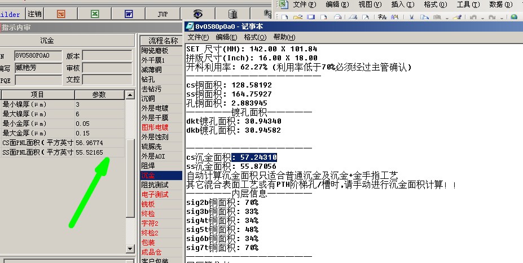Viewport: 523px width, 263px height.
Task: Click the green Excel export icon
Action: pos(95,14)
